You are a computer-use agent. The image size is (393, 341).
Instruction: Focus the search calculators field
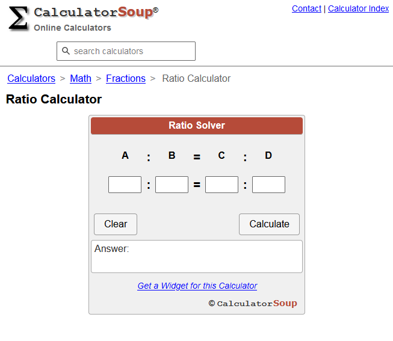[x=126, y=51]
